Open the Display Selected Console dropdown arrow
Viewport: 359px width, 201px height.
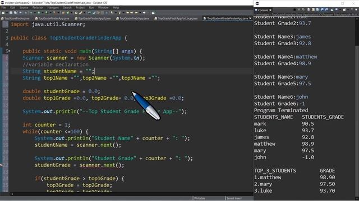pyautogui.click(x=340, y=10)
